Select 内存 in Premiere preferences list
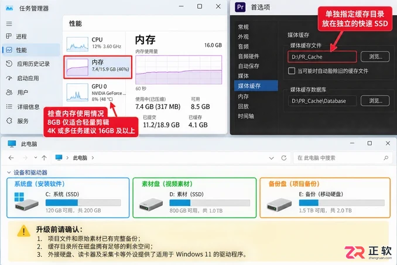This screenshot has height=265, width=397. [x=244, y=96]
